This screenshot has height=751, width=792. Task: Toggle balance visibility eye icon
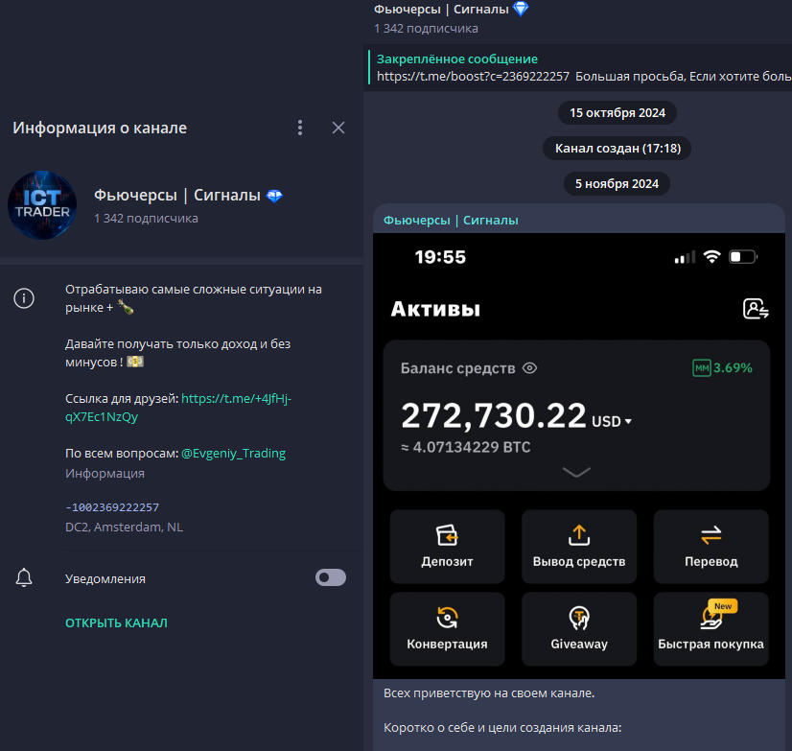[x=529, y=368]
